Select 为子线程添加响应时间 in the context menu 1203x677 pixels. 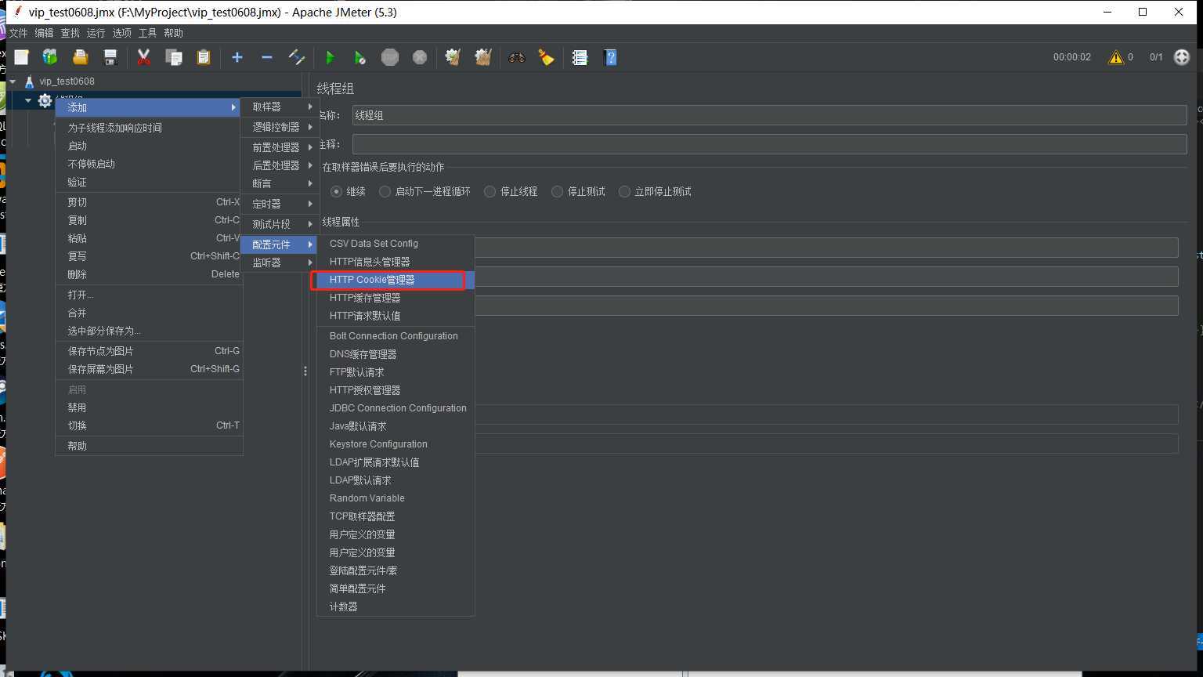(x=149, y=128)
